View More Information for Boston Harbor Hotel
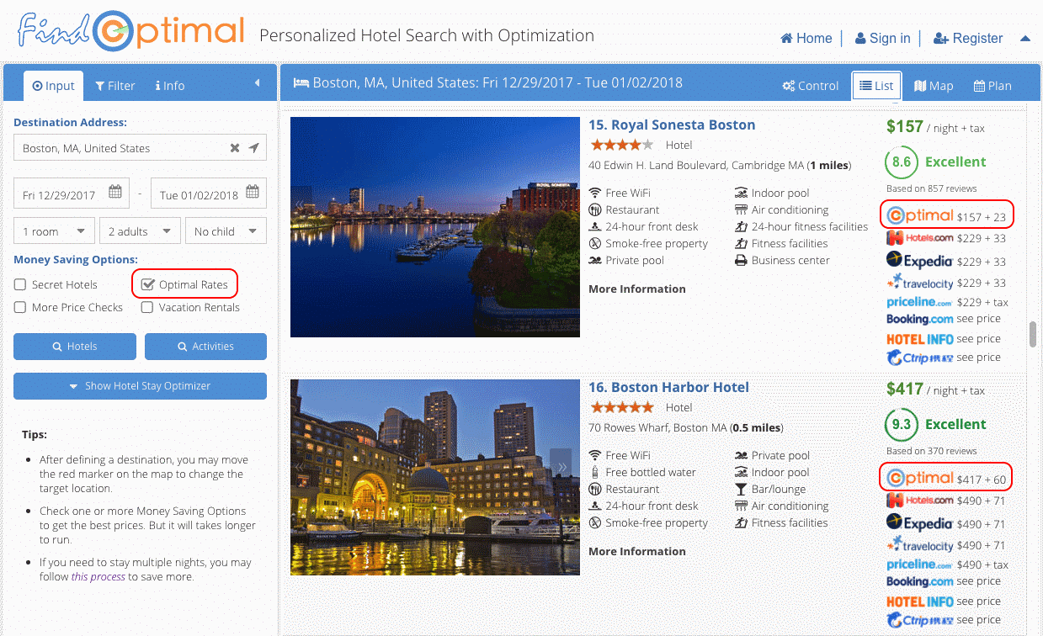The image size is (1043, 636). pos(637,551)
